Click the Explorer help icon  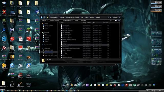(119, 20)
